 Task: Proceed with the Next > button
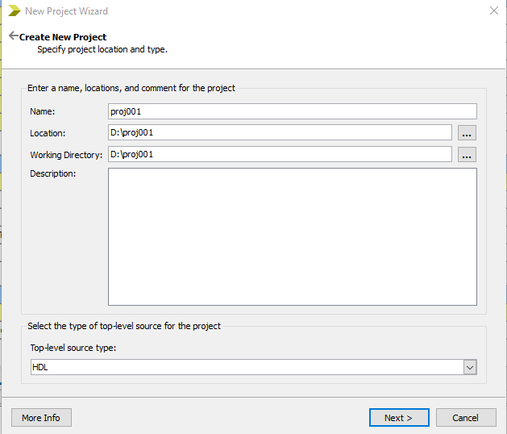(x=399, y=418)
